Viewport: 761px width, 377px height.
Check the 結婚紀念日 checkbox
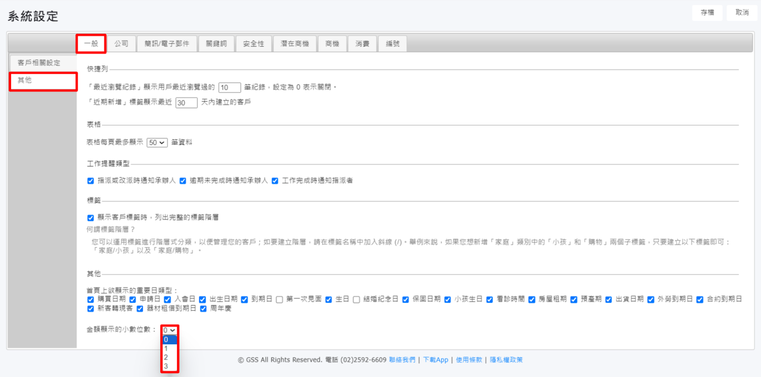pos(356,299)
